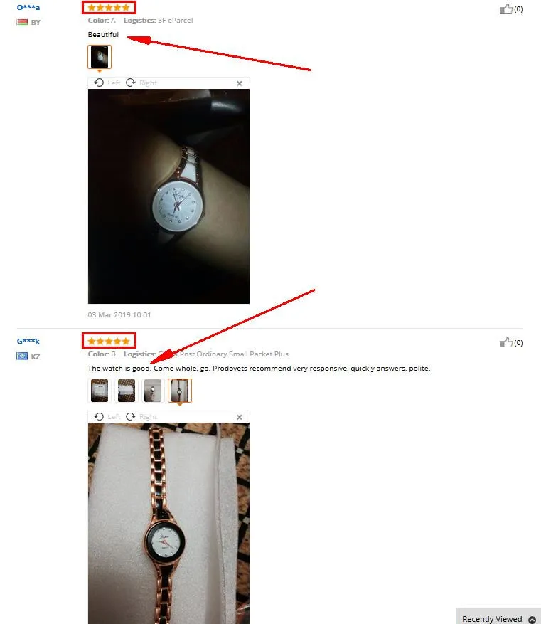The height and width of the screenshot is (624, 541).
Task: Rotate first review photo left
Action: pos(107,83)
